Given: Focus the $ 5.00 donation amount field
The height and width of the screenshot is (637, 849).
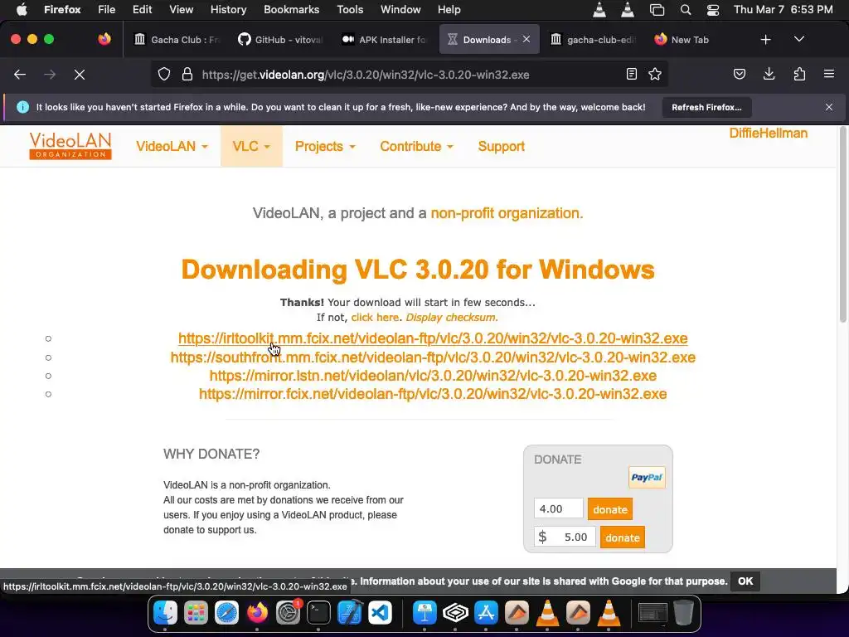Looking at the screenshot, I should pyautogui.click(x=565, y=537).
